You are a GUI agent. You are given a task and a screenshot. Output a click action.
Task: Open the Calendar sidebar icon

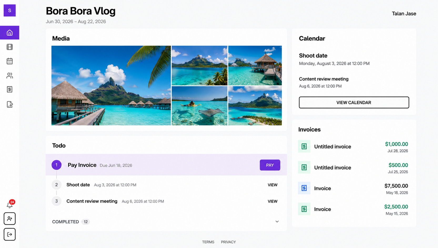(x=9, y=61)
